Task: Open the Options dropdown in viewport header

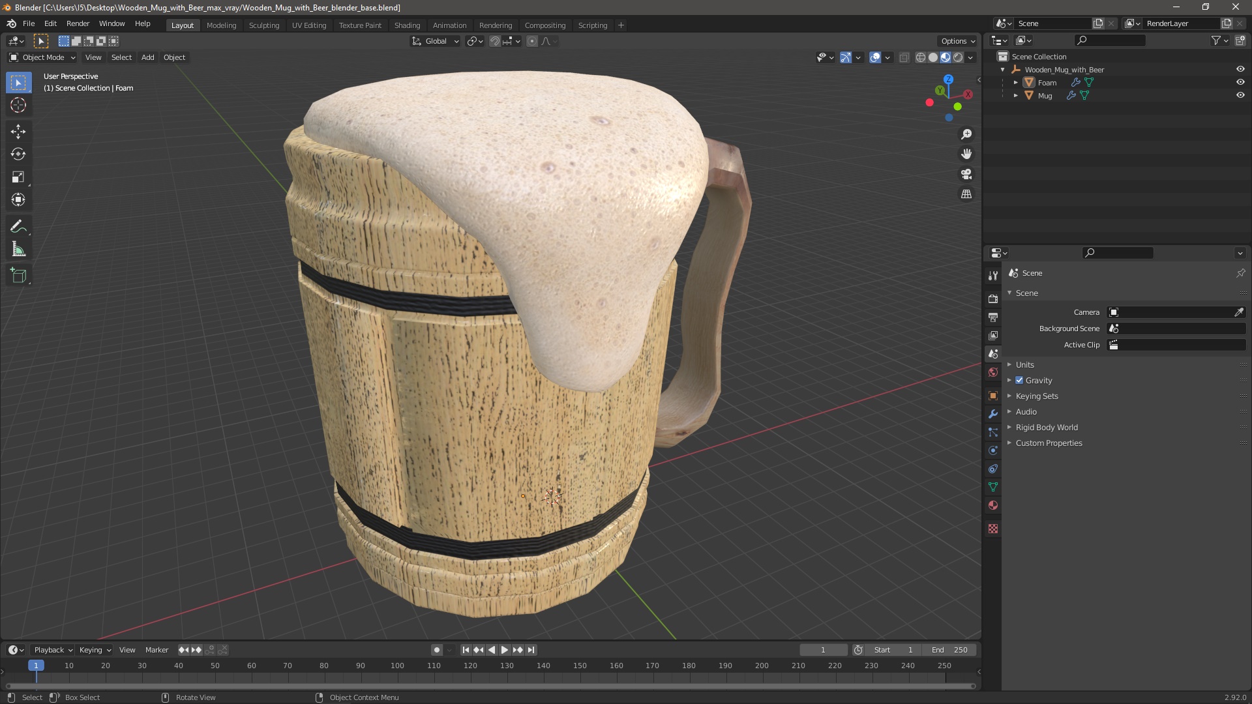Action: (x=958, y=41)
